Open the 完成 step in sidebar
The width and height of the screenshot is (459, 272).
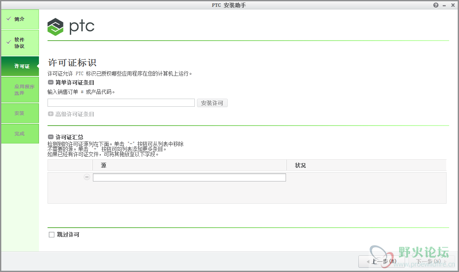(20, 134)
